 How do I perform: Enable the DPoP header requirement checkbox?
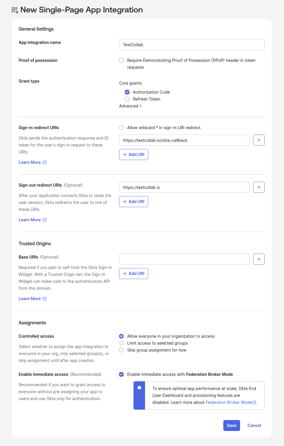121,60
